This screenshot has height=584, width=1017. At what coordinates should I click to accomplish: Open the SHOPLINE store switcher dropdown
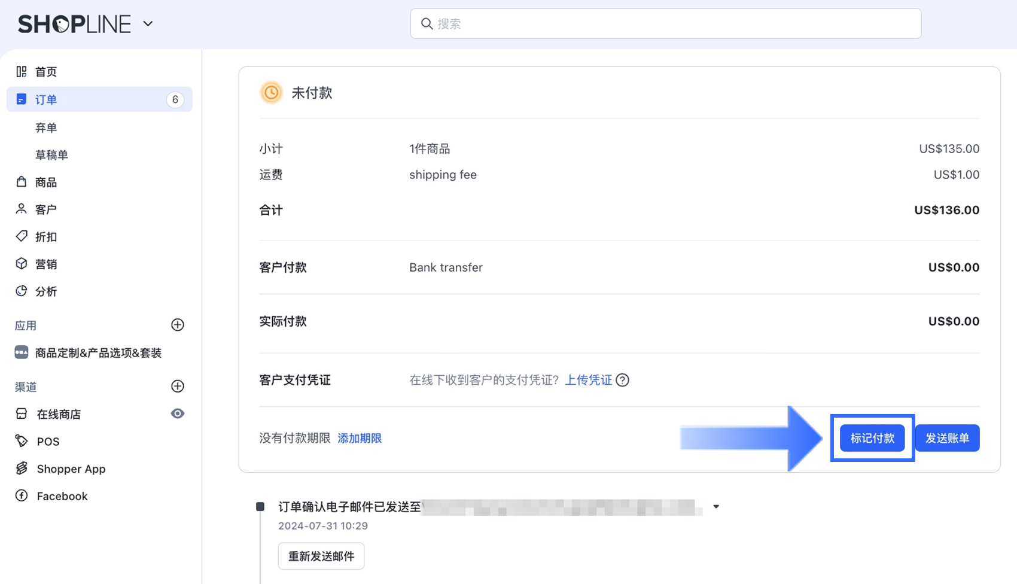pos(148,24)
